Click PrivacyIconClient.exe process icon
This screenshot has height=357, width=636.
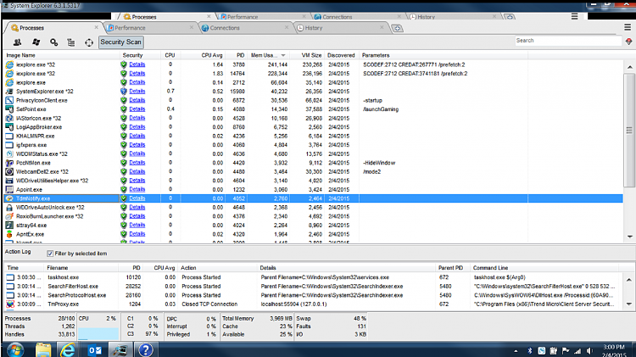click(x=9, y=100)
